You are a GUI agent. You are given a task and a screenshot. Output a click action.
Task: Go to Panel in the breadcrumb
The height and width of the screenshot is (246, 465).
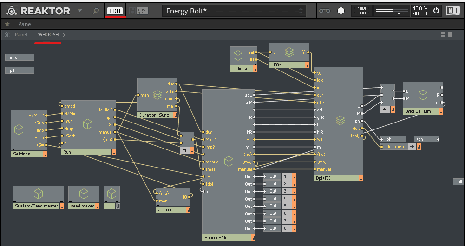(x=21, y=35)
